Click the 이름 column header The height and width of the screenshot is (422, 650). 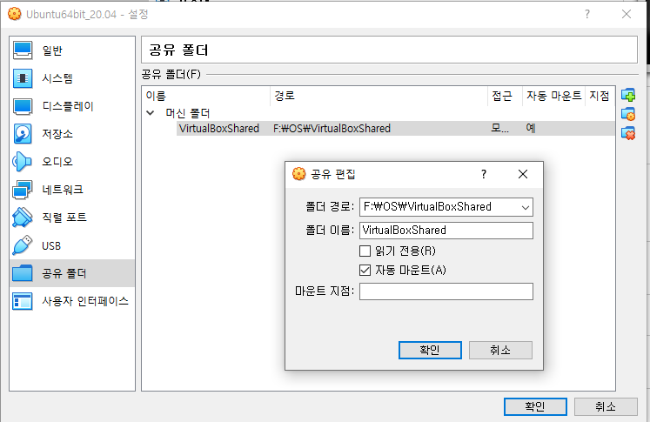coord(206,96)
